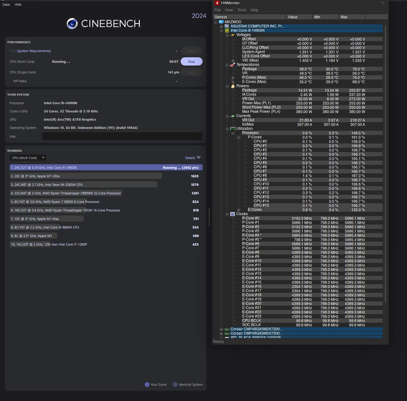Toggle the Identical System legend dot
This screenshot has width=407, height=401.
click(x=175, y=384)
